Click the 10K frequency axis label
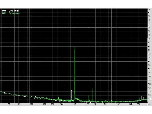This screenshot has width=152, height=114. 118,104
